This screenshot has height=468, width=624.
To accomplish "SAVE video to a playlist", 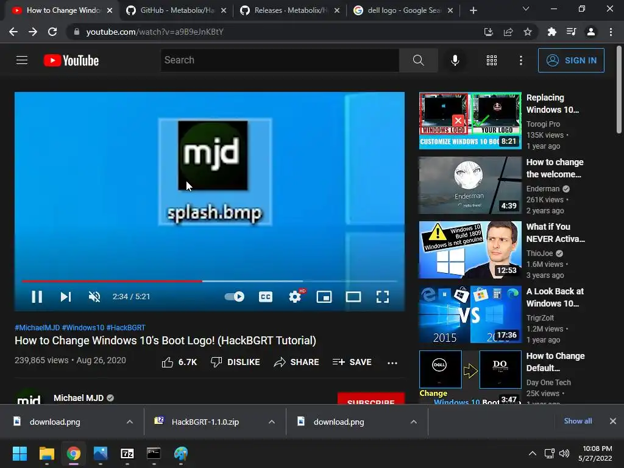I will (x=352, y=362).
